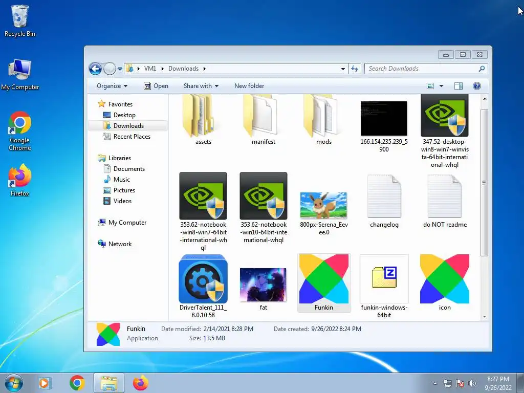
Task: Select the 166.154.235.239_5900 file thumbnail
Action: 384,119
